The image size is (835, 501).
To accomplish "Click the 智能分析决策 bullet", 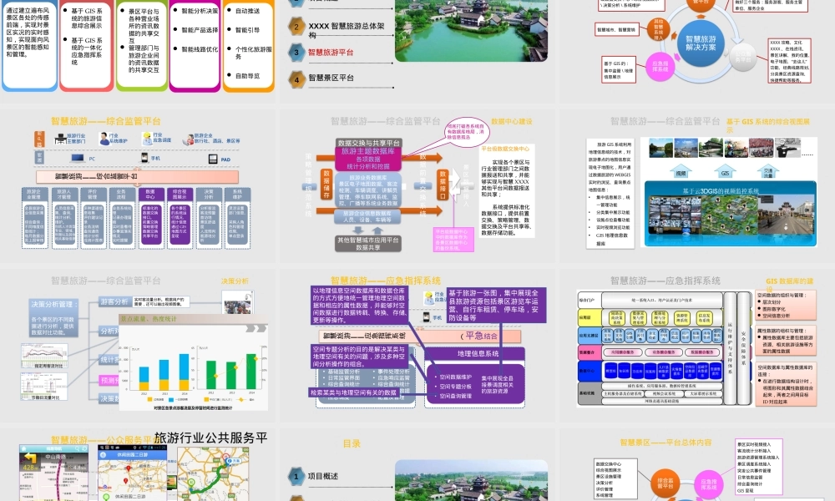I will coord(200,11).
